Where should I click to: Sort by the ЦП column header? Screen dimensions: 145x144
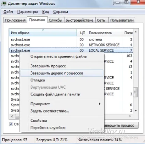coord(82,33)
